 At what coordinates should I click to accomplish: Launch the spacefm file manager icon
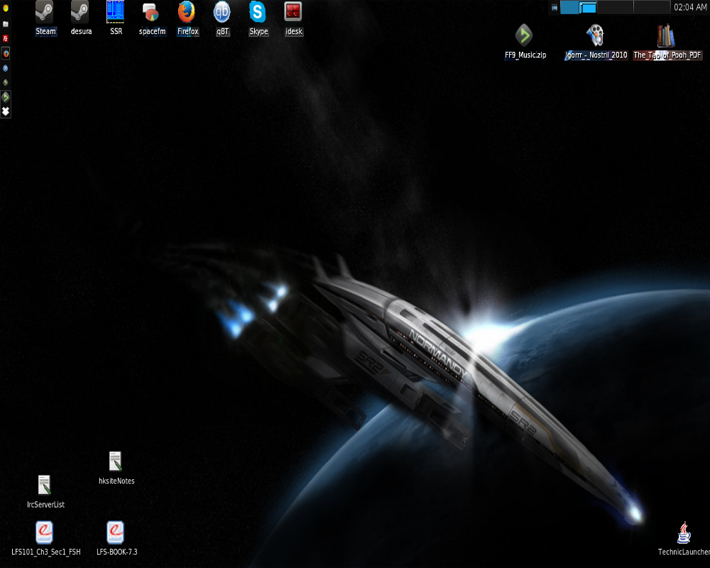pyautogui.click(x=151, y=12)
